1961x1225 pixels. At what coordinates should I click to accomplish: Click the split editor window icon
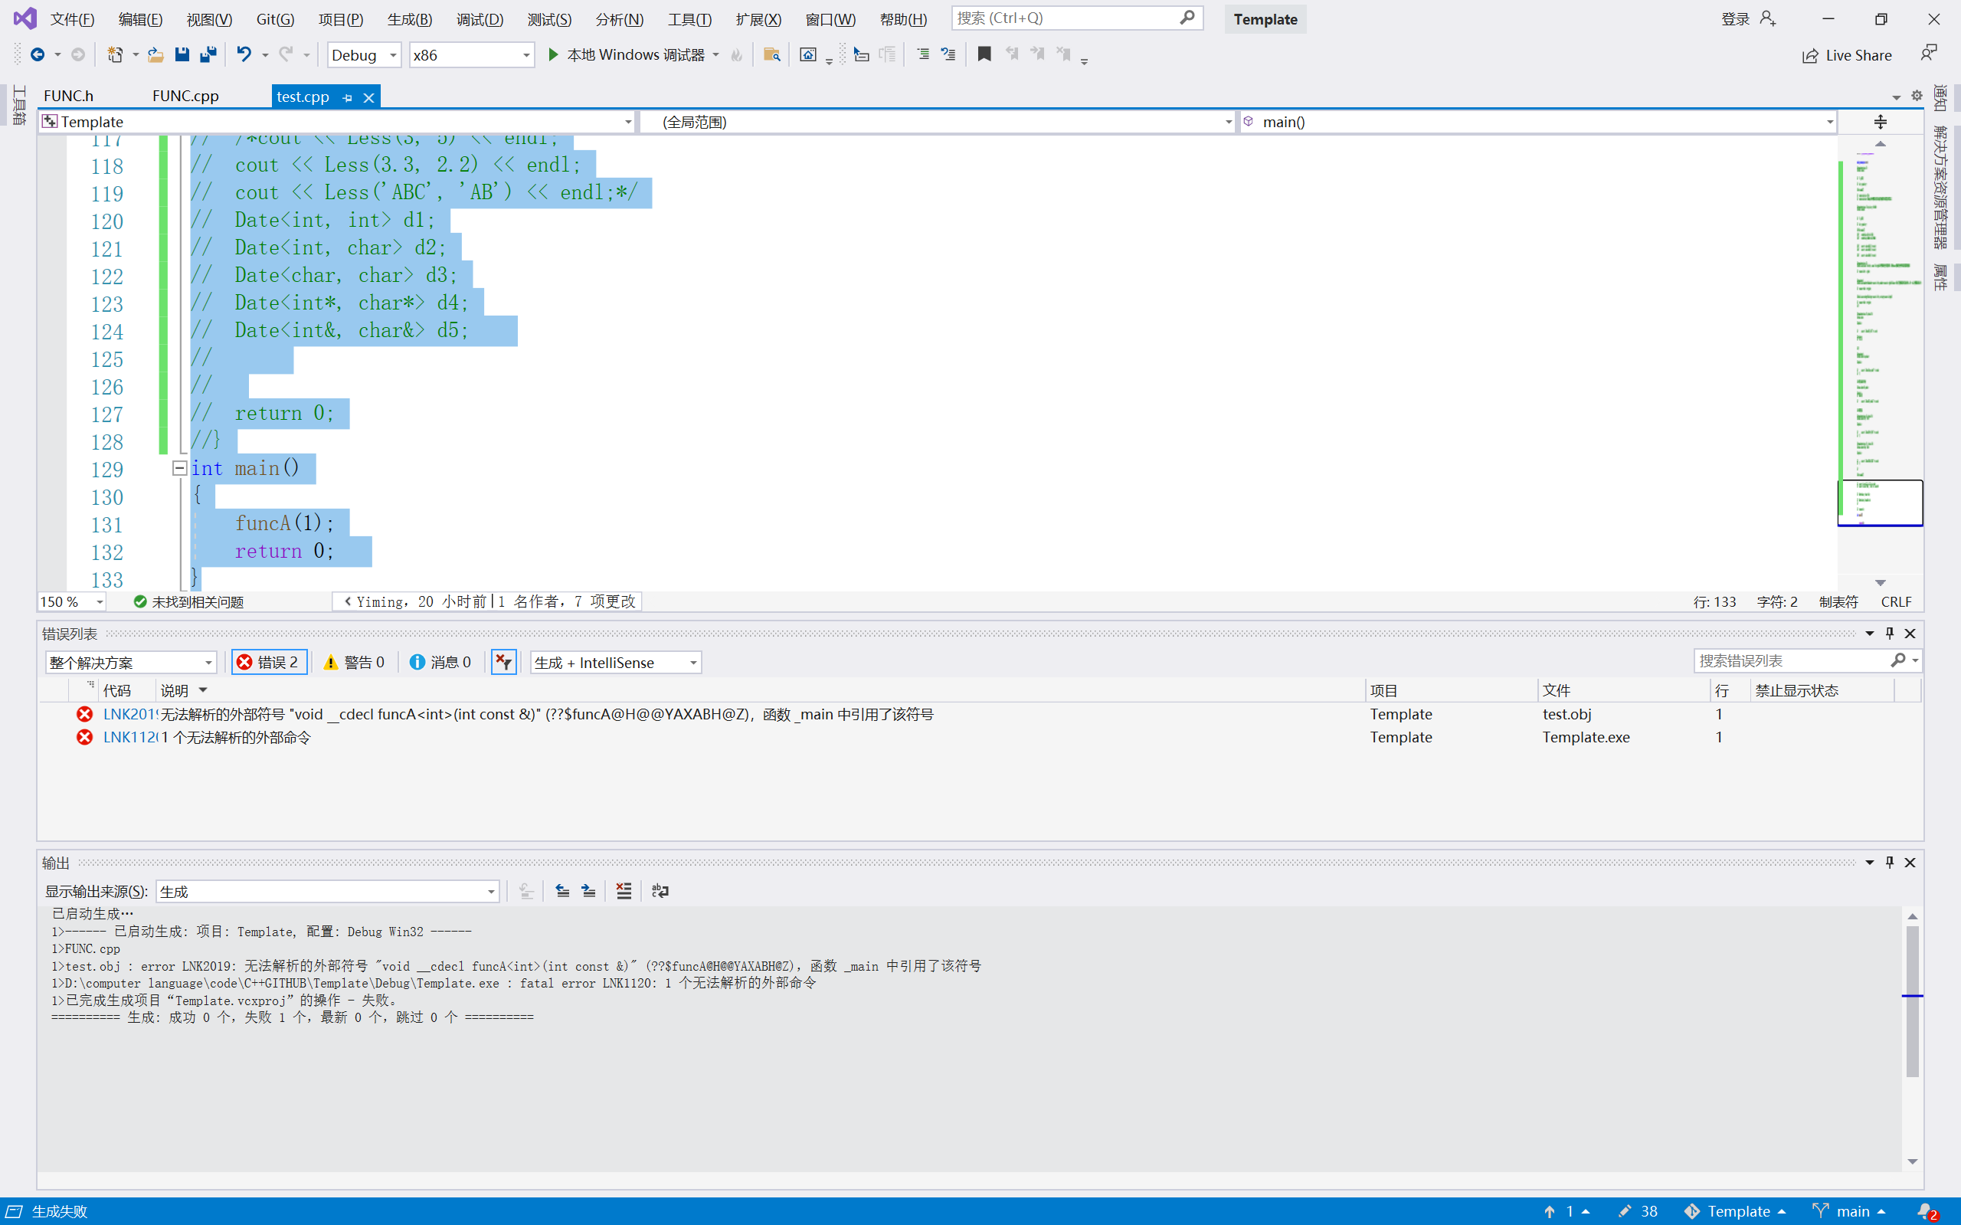tap(1880, 122)
